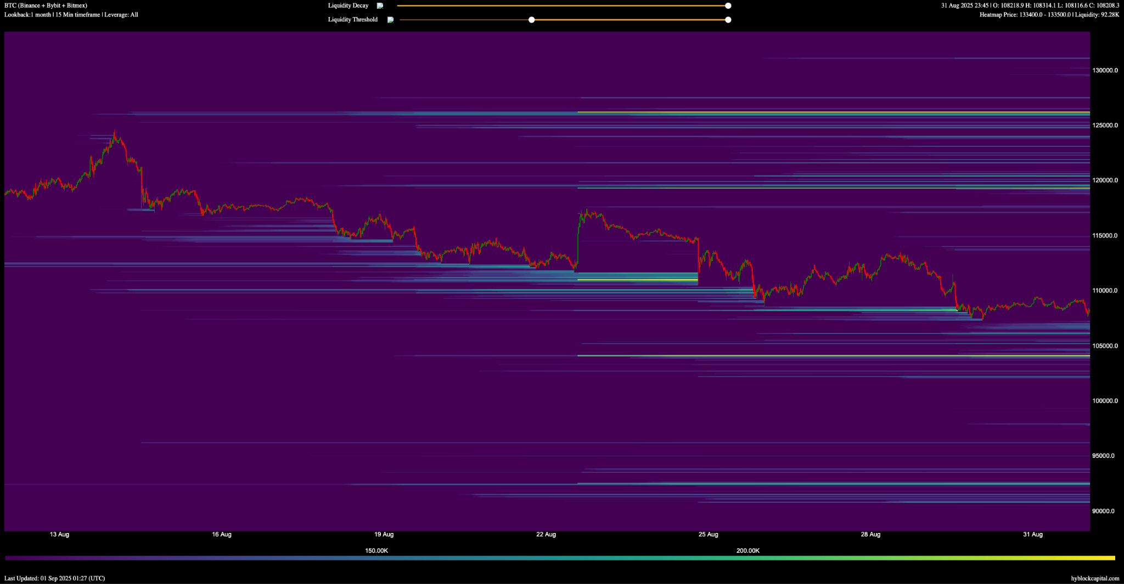This screenshot has height=584, width=1124.
Task: Select the Liquidity Decay slider handle
Action: pos(728,5)
